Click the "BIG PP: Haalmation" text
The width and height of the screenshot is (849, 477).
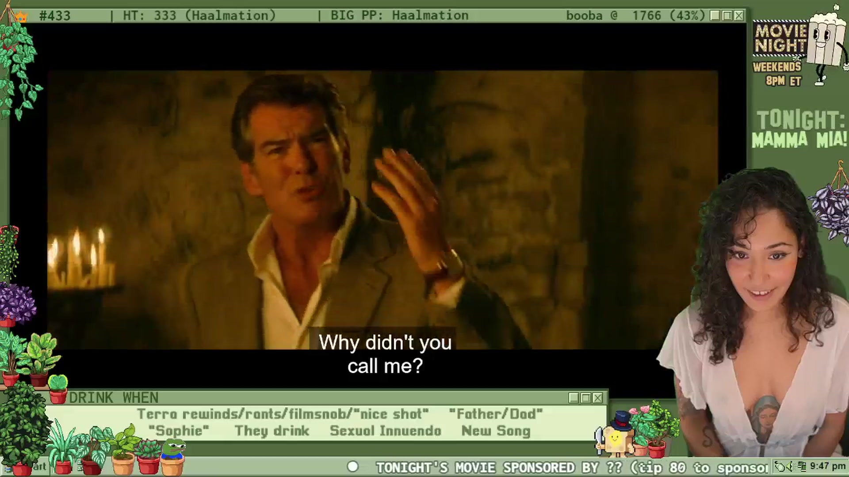[399, 16]
